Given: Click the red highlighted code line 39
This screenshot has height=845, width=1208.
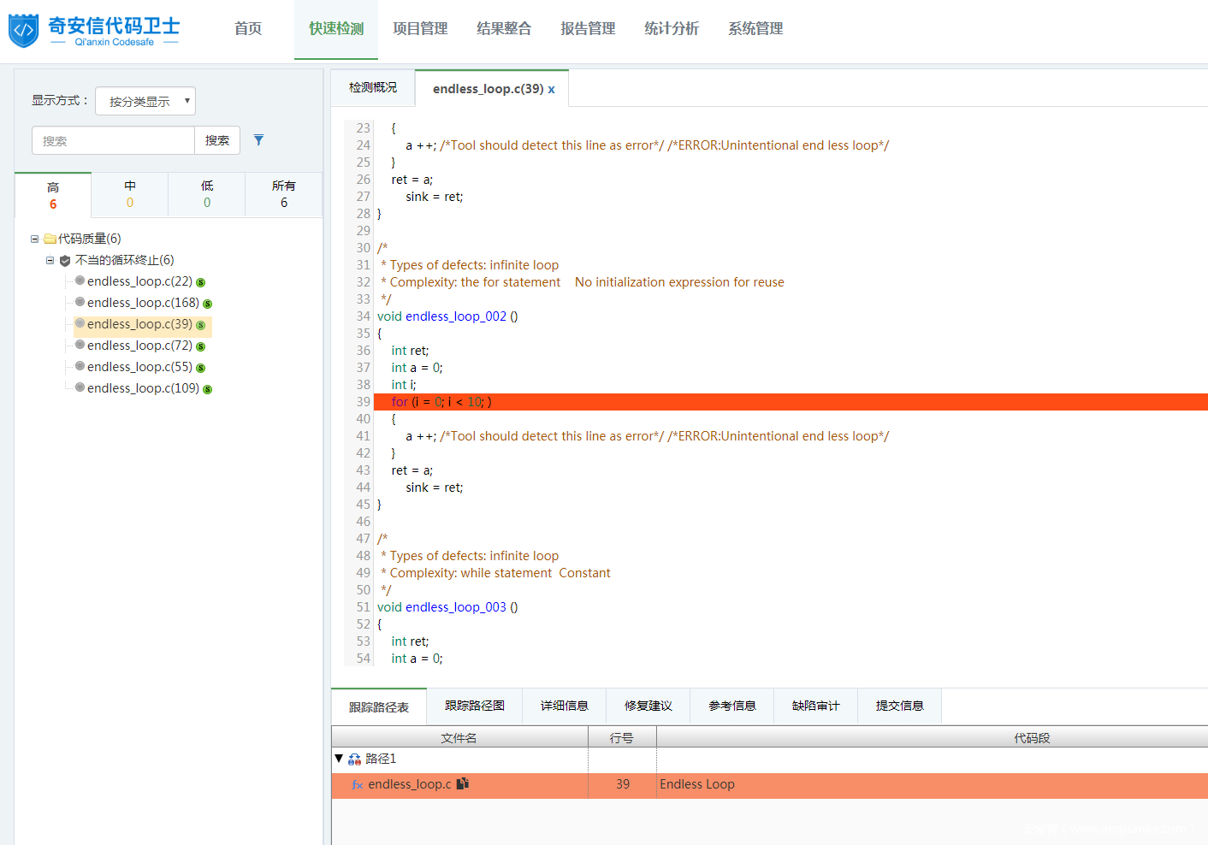Looking at the screenshot, I should pos(684,402).
